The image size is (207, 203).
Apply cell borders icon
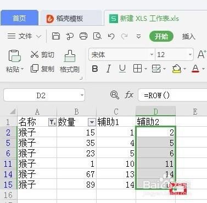[x=137, y=69]
